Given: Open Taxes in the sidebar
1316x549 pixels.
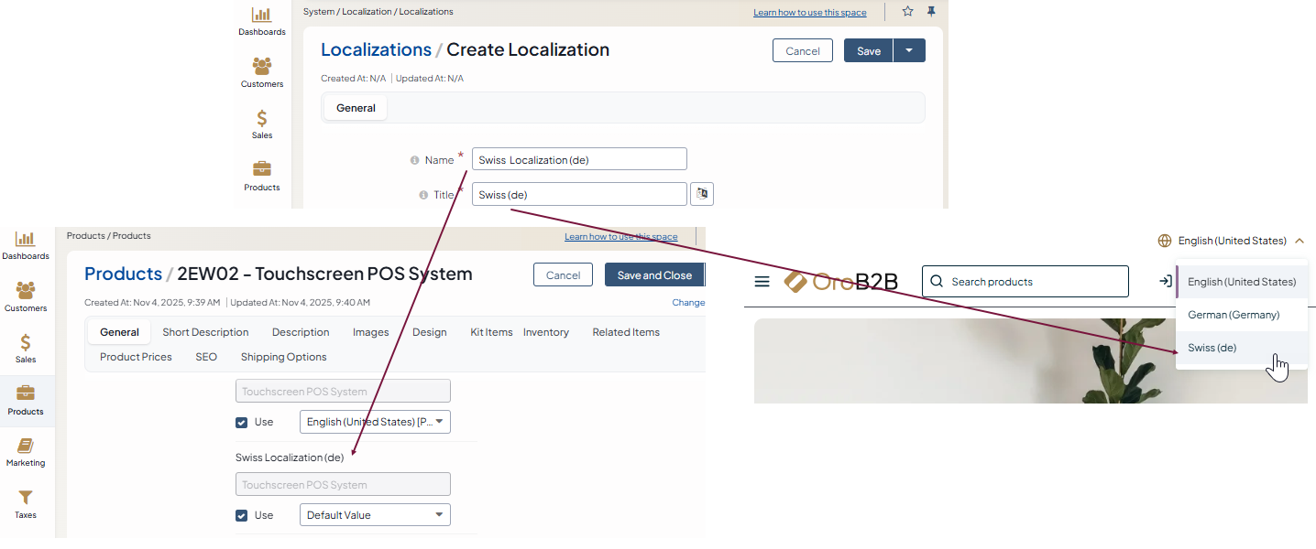Looking at the screenshot, I should point(26,503).
